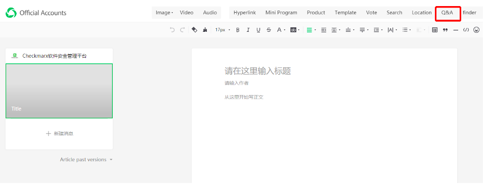
Task: Open the green text alignment dropdown
Action: coord(311,30)
